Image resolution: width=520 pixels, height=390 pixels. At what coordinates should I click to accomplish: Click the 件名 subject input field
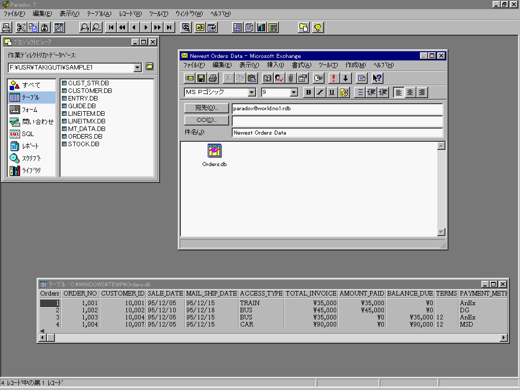[337, 133]
